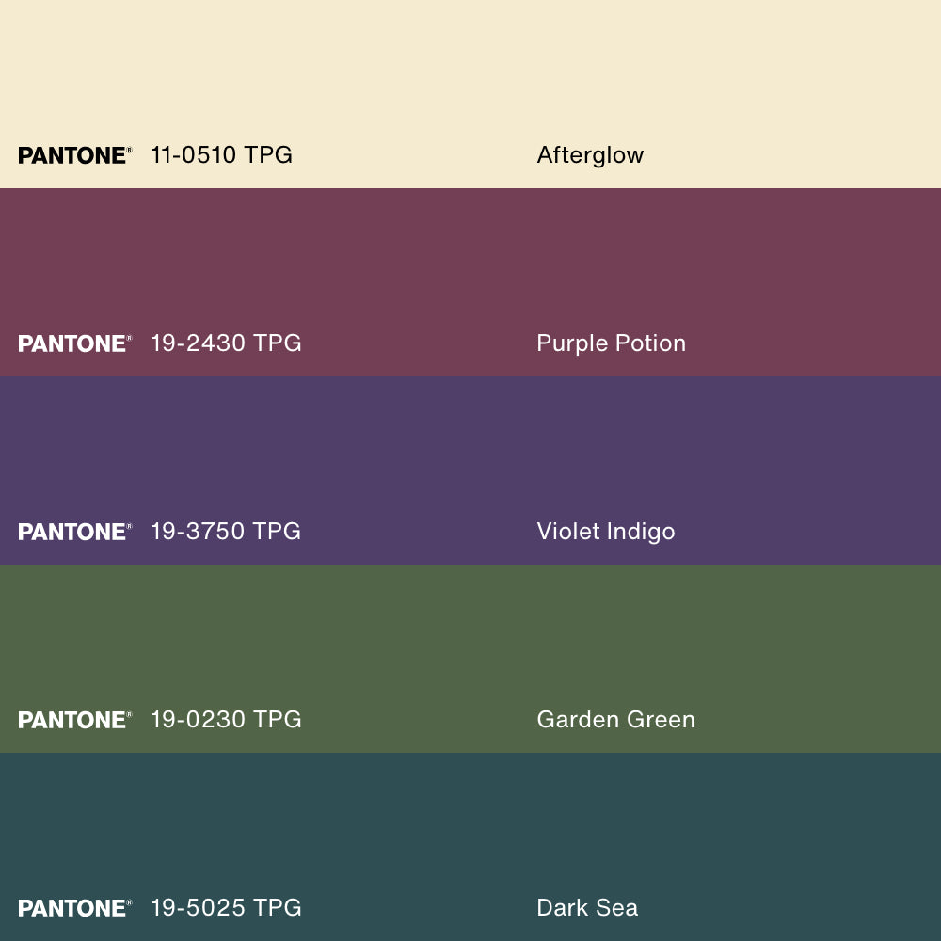Screen dimensions: 941x941
Task: Select the Garden Green name label
Action: pyautogui.click(x=615, y=720)
